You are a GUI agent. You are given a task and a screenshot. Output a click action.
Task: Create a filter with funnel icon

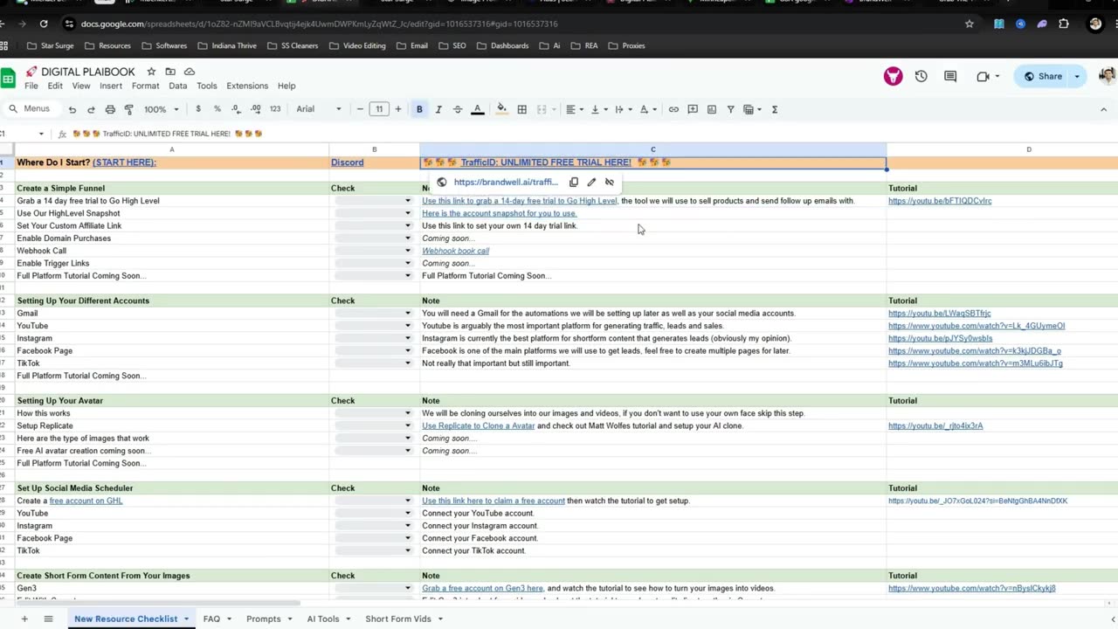coord(731,109)
